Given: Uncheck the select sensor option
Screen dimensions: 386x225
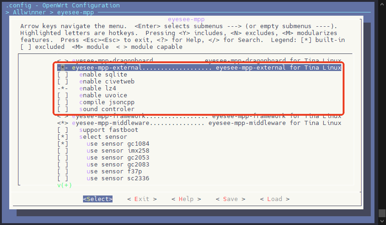Looking at the screenshot, I should pos(63,137).
